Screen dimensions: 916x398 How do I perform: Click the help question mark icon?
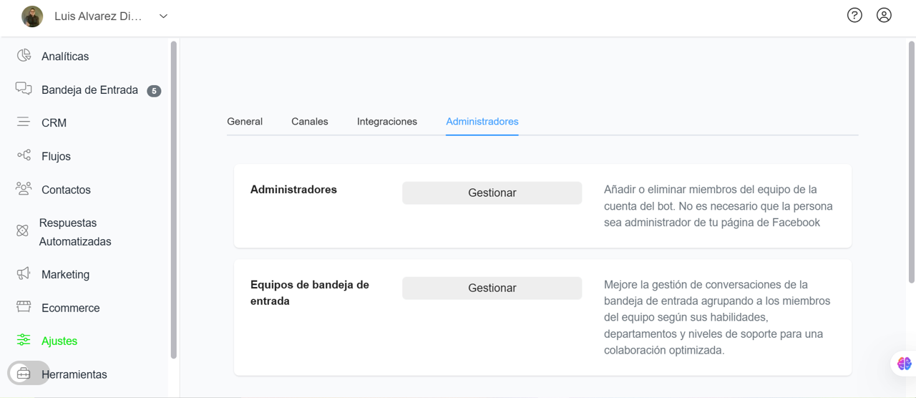(854, 15)
